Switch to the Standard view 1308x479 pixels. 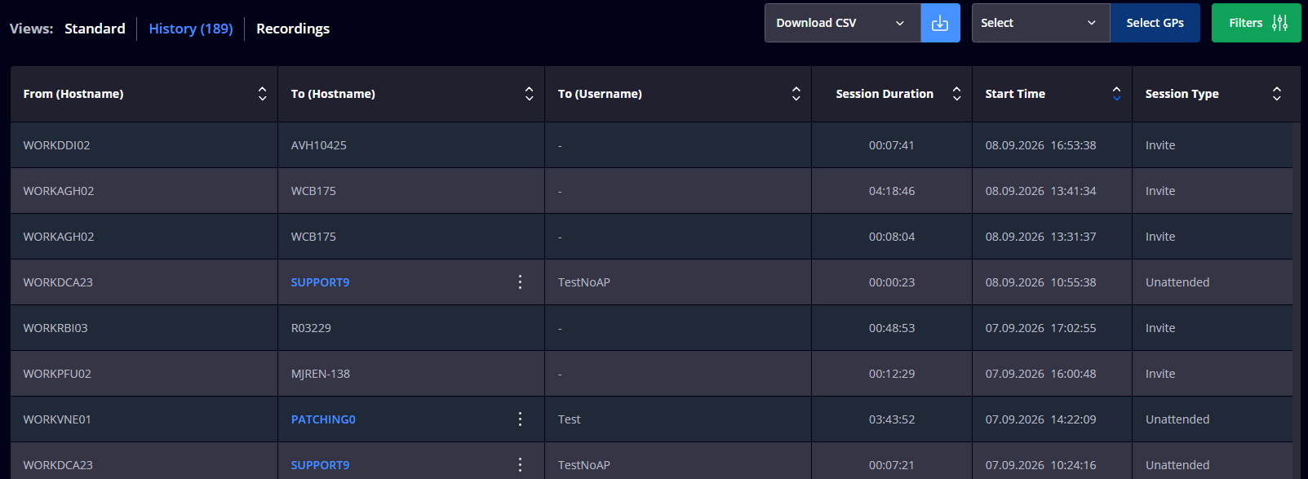point(95,29)
